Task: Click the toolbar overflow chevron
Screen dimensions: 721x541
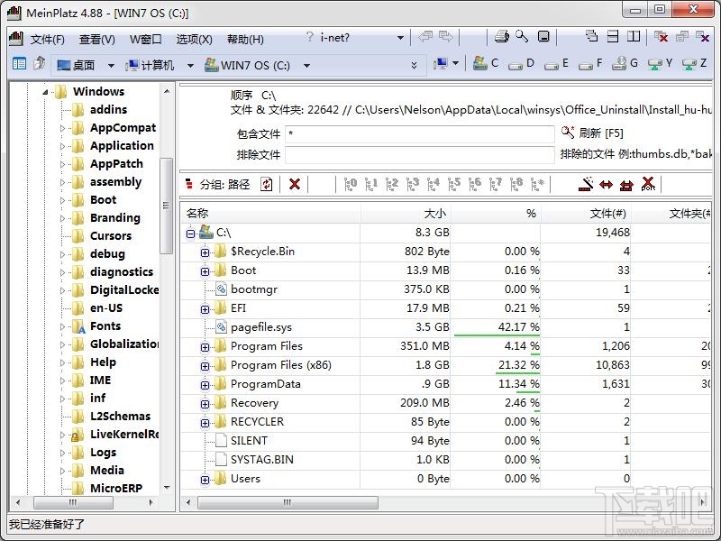Action: [414, 65]
